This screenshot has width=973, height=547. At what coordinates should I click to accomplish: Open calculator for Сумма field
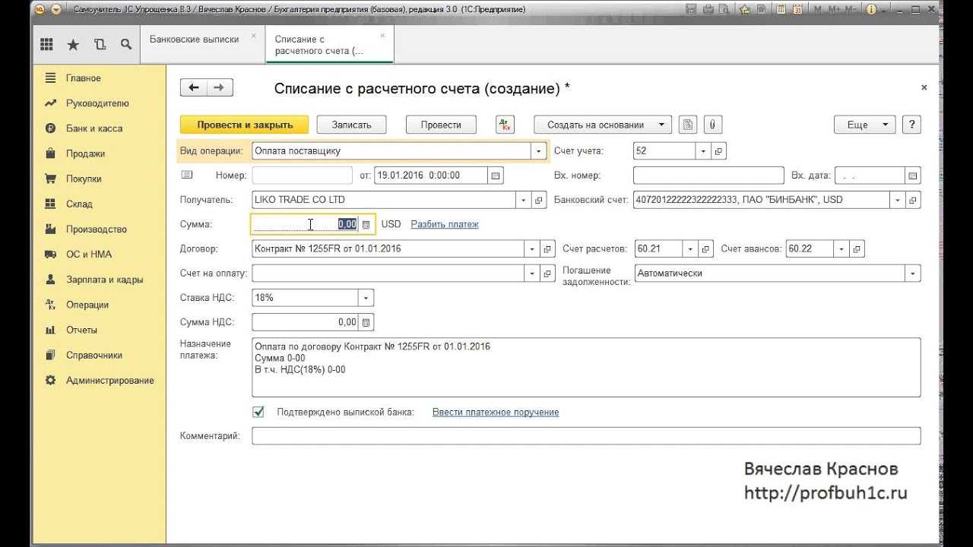(366, 224)
